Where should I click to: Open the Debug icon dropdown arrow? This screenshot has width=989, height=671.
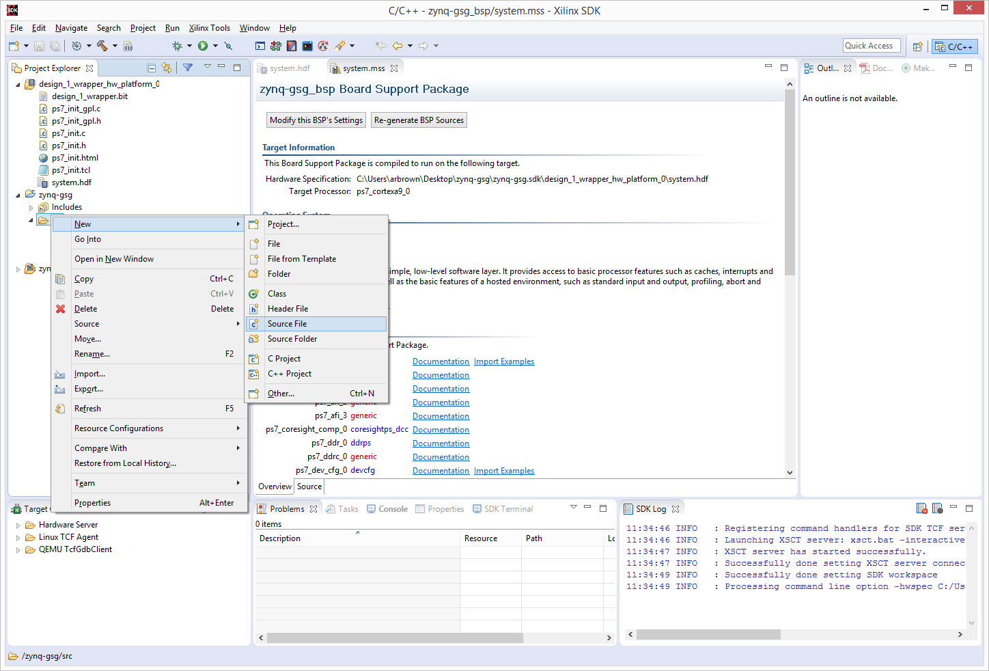[x=189, y=46]
